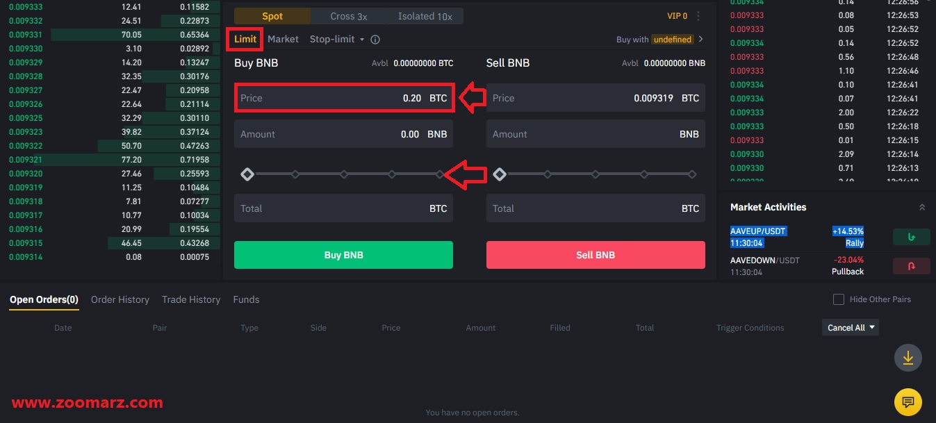Open the Order History tab
This screenshot has width=936, height=423.
click(x=120, y=299)
